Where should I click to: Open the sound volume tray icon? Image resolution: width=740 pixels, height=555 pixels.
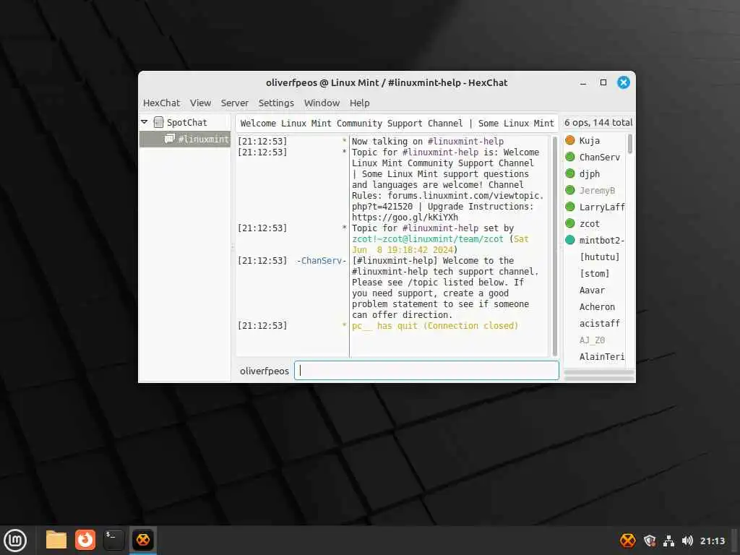pos(687,541)
